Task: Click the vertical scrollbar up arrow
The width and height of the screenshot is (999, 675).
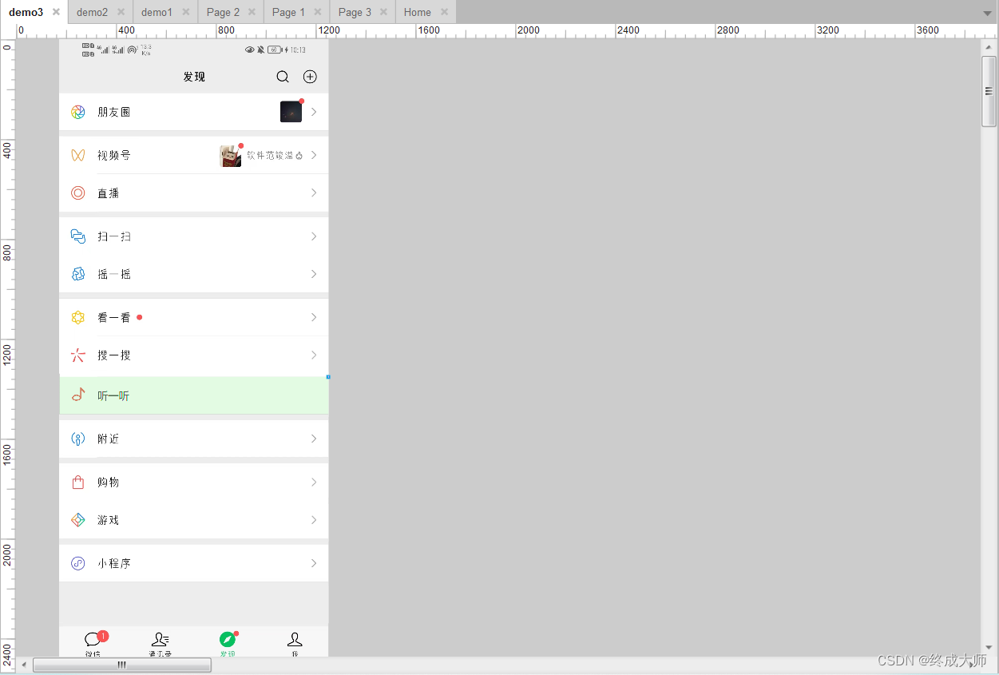Action: (989, 46)
